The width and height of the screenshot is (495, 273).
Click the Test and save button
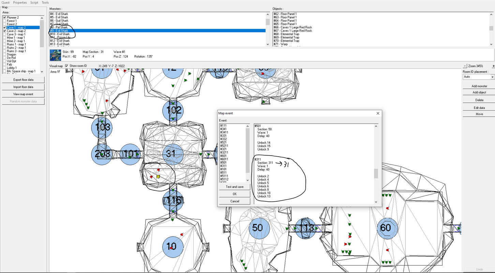click(235, 187)
